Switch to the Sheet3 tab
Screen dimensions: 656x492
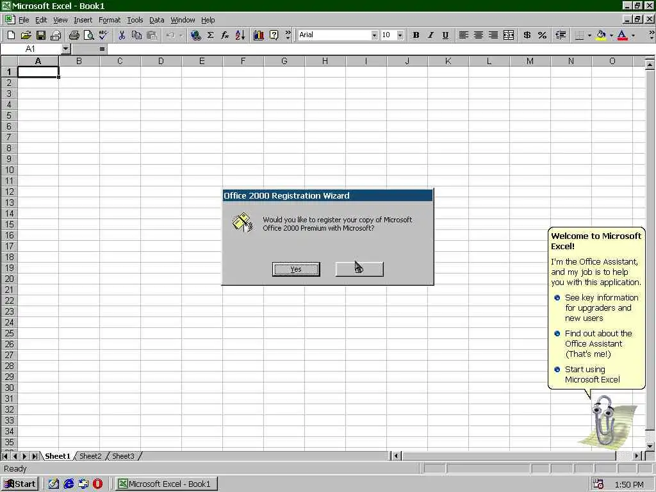pyautogui.click(x=123, y=456)
